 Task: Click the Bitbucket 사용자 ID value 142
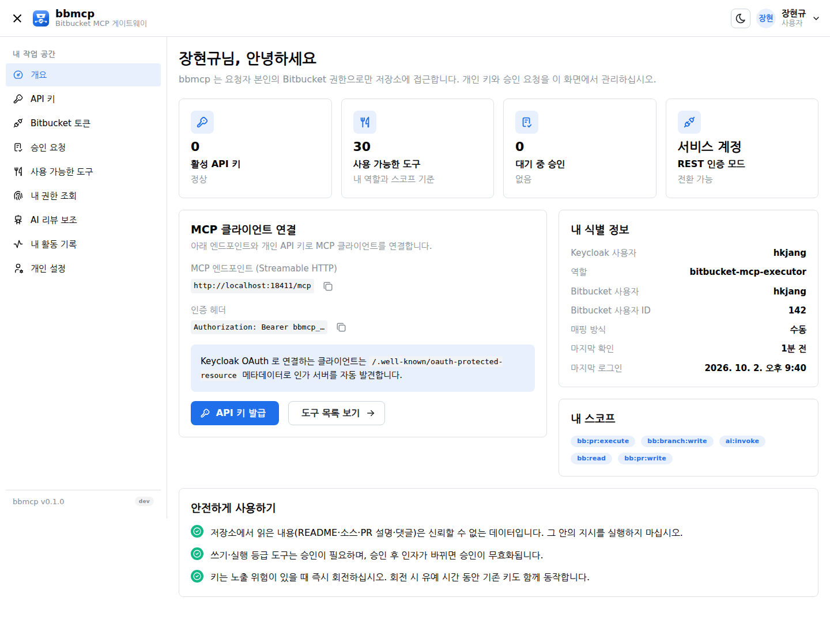point(797,311)
